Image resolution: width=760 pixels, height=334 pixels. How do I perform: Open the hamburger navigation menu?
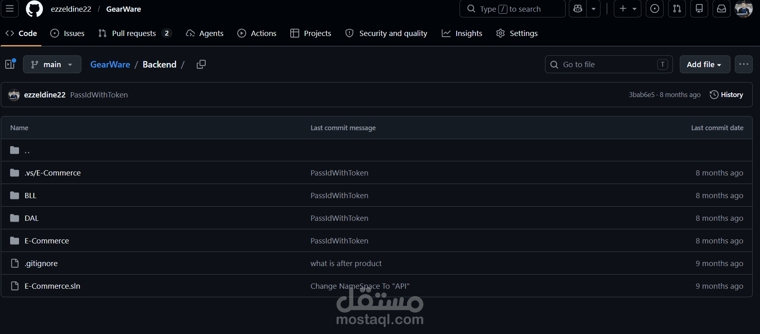10,8
